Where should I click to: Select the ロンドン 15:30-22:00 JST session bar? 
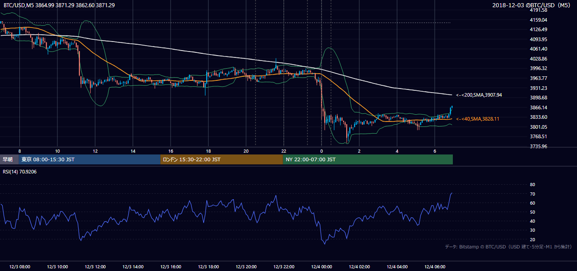221,159
